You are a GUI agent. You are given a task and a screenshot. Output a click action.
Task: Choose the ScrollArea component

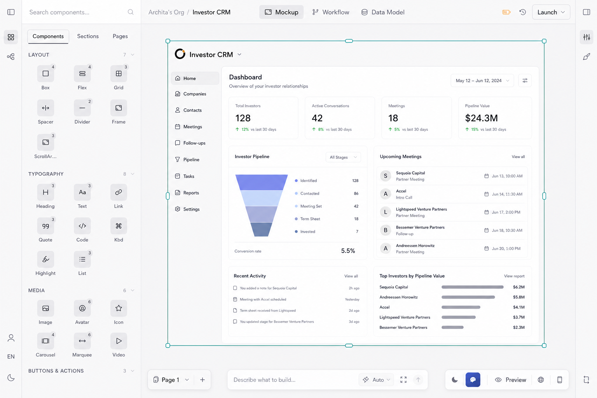pyautogui.click(x=45, y=142)
